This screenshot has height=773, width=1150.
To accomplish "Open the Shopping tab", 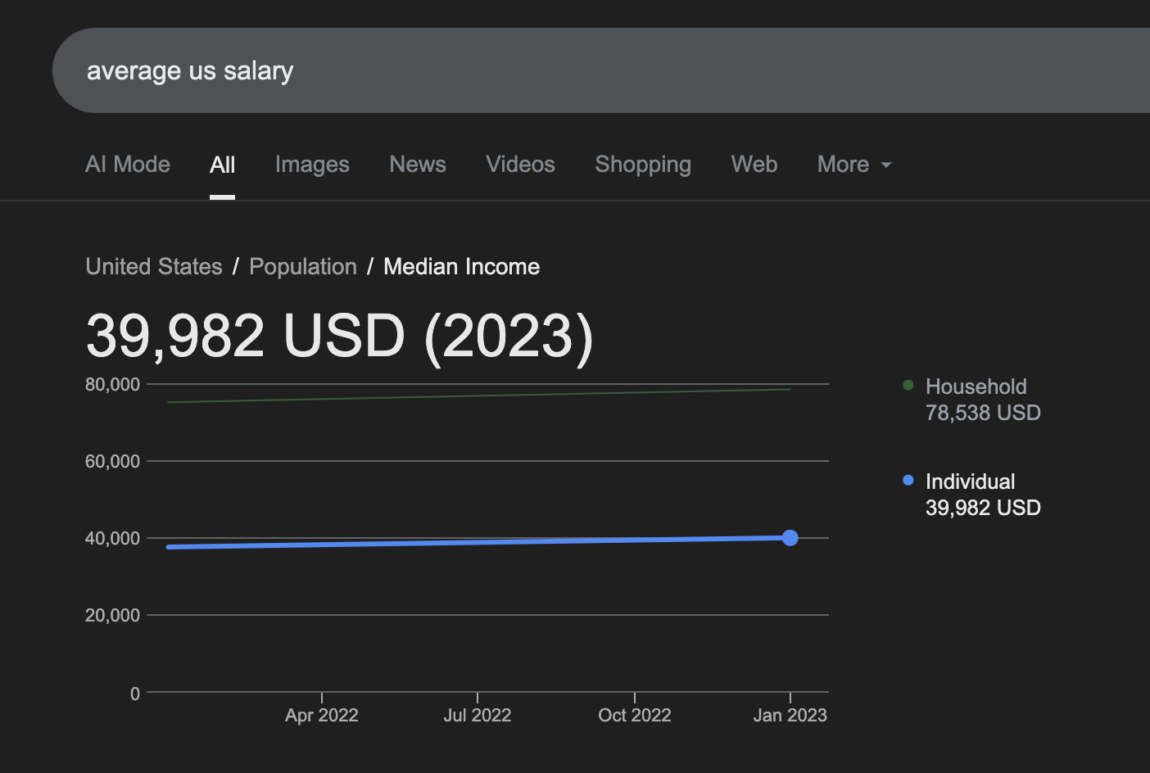I will pyautogui.click(x=643, y=165).
